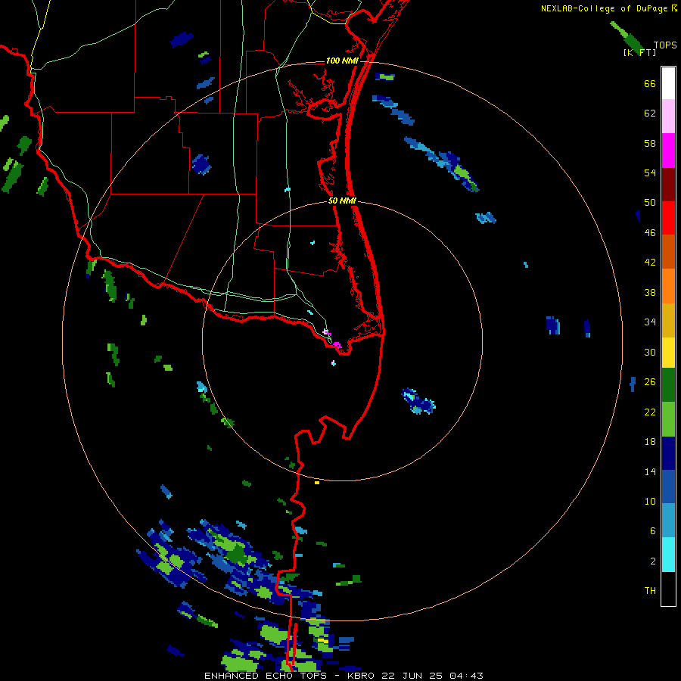The image size is (681, 681).
Task: Click the legend value 30
Action: coord(650,352)
